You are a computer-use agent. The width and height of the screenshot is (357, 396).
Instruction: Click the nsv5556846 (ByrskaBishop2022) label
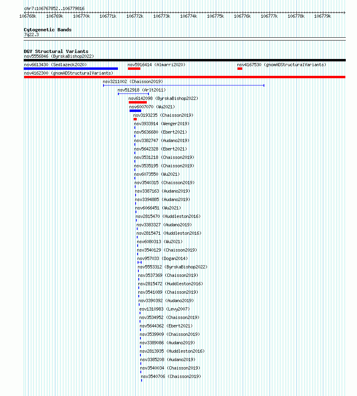59,56
